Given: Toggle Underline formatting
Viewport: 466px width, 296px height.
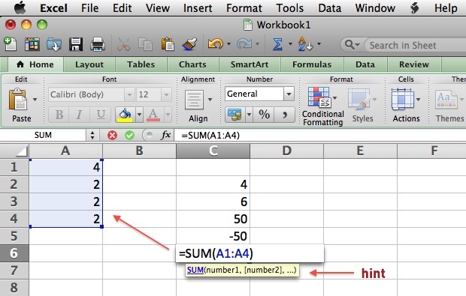Looking at the screenshot, I should (101, 115).
